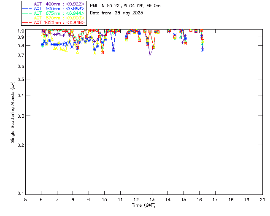
Task: Click the hour 7 x-axis label
Action: [57, 200]
